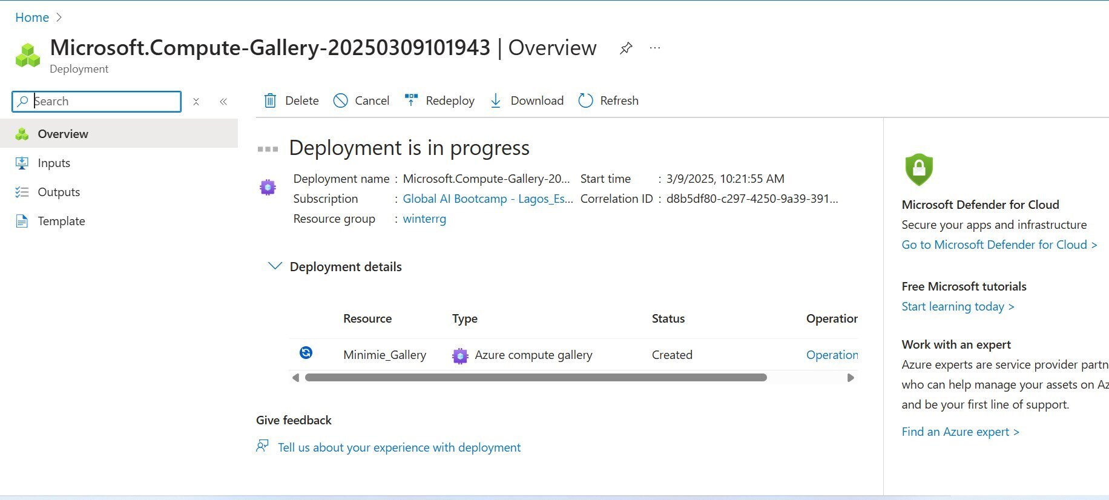Click the in-progress dots status icon

[268, 149]
